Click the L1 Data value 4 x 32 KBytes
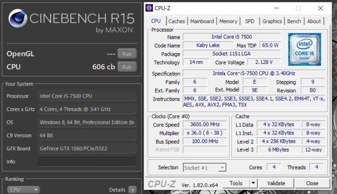Viewport: 337px width, 194px height. click(x=279, y=124)
